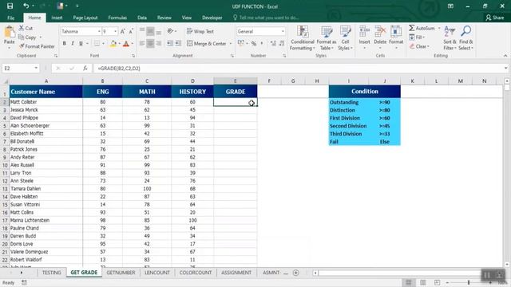Viewport: 511px width, 287px height.
Task: Click the Decrease Indent icon
Action: pyautogui.click(x=170, y=43)
